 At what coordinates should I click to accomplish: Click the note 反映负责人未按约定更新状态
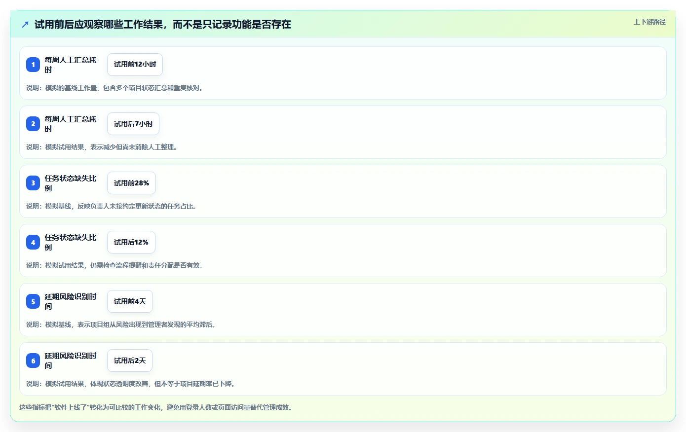click(122, 206)
